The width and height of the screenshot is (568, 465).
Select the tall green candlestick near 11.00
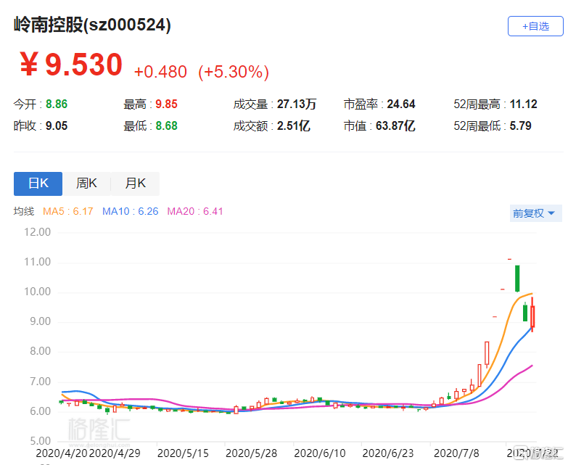[x=517, y=279]
